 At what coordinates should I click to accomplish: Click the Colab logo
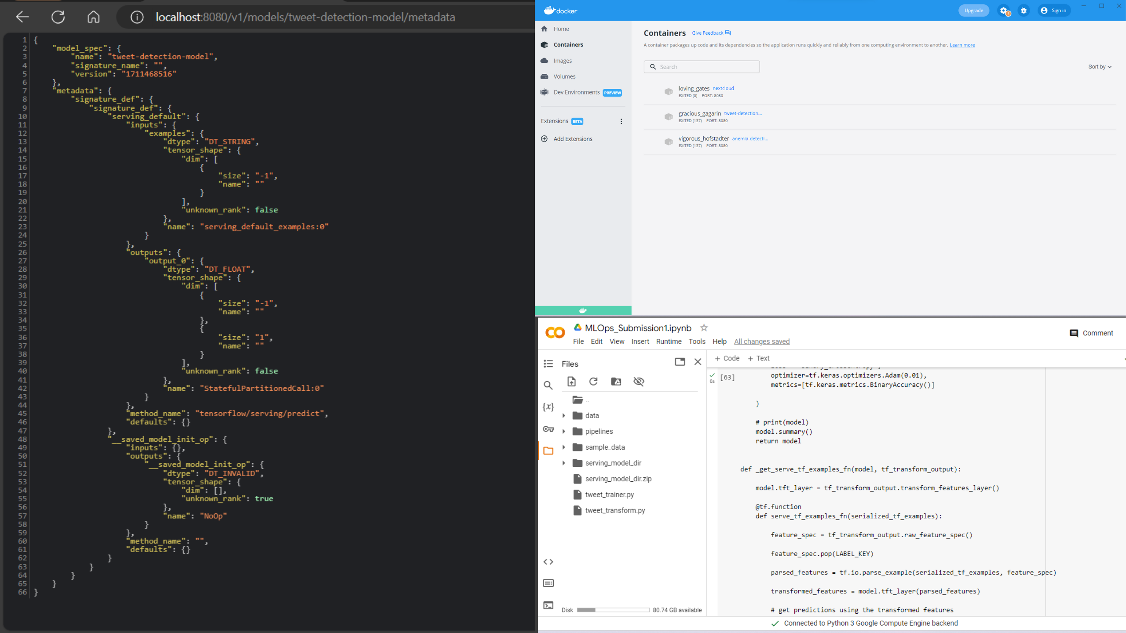pyautogui.click(x=555, y=332)
